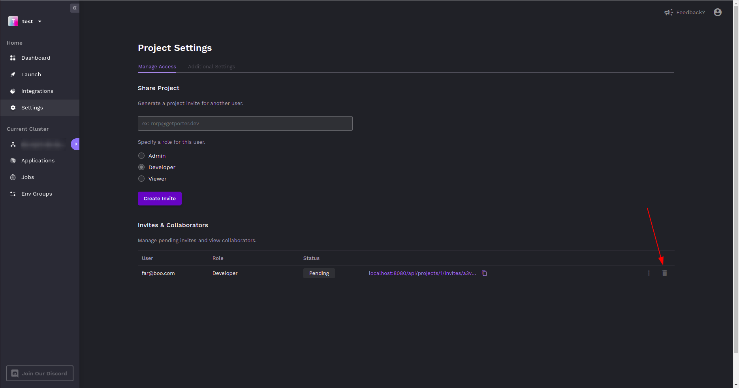Collapse the sidebar with double-chevron icon
Image resolution: width=739 pixels, height=388 pixels.
pyautogui.click(x=74, y=8)
